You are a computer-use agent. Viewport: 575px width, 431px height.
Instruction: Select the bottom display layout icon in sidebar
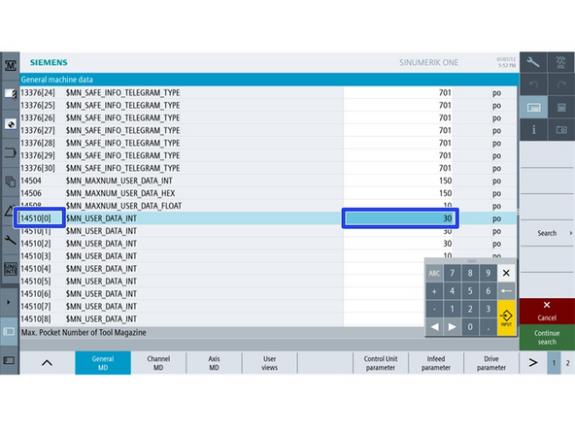(9, 361)
